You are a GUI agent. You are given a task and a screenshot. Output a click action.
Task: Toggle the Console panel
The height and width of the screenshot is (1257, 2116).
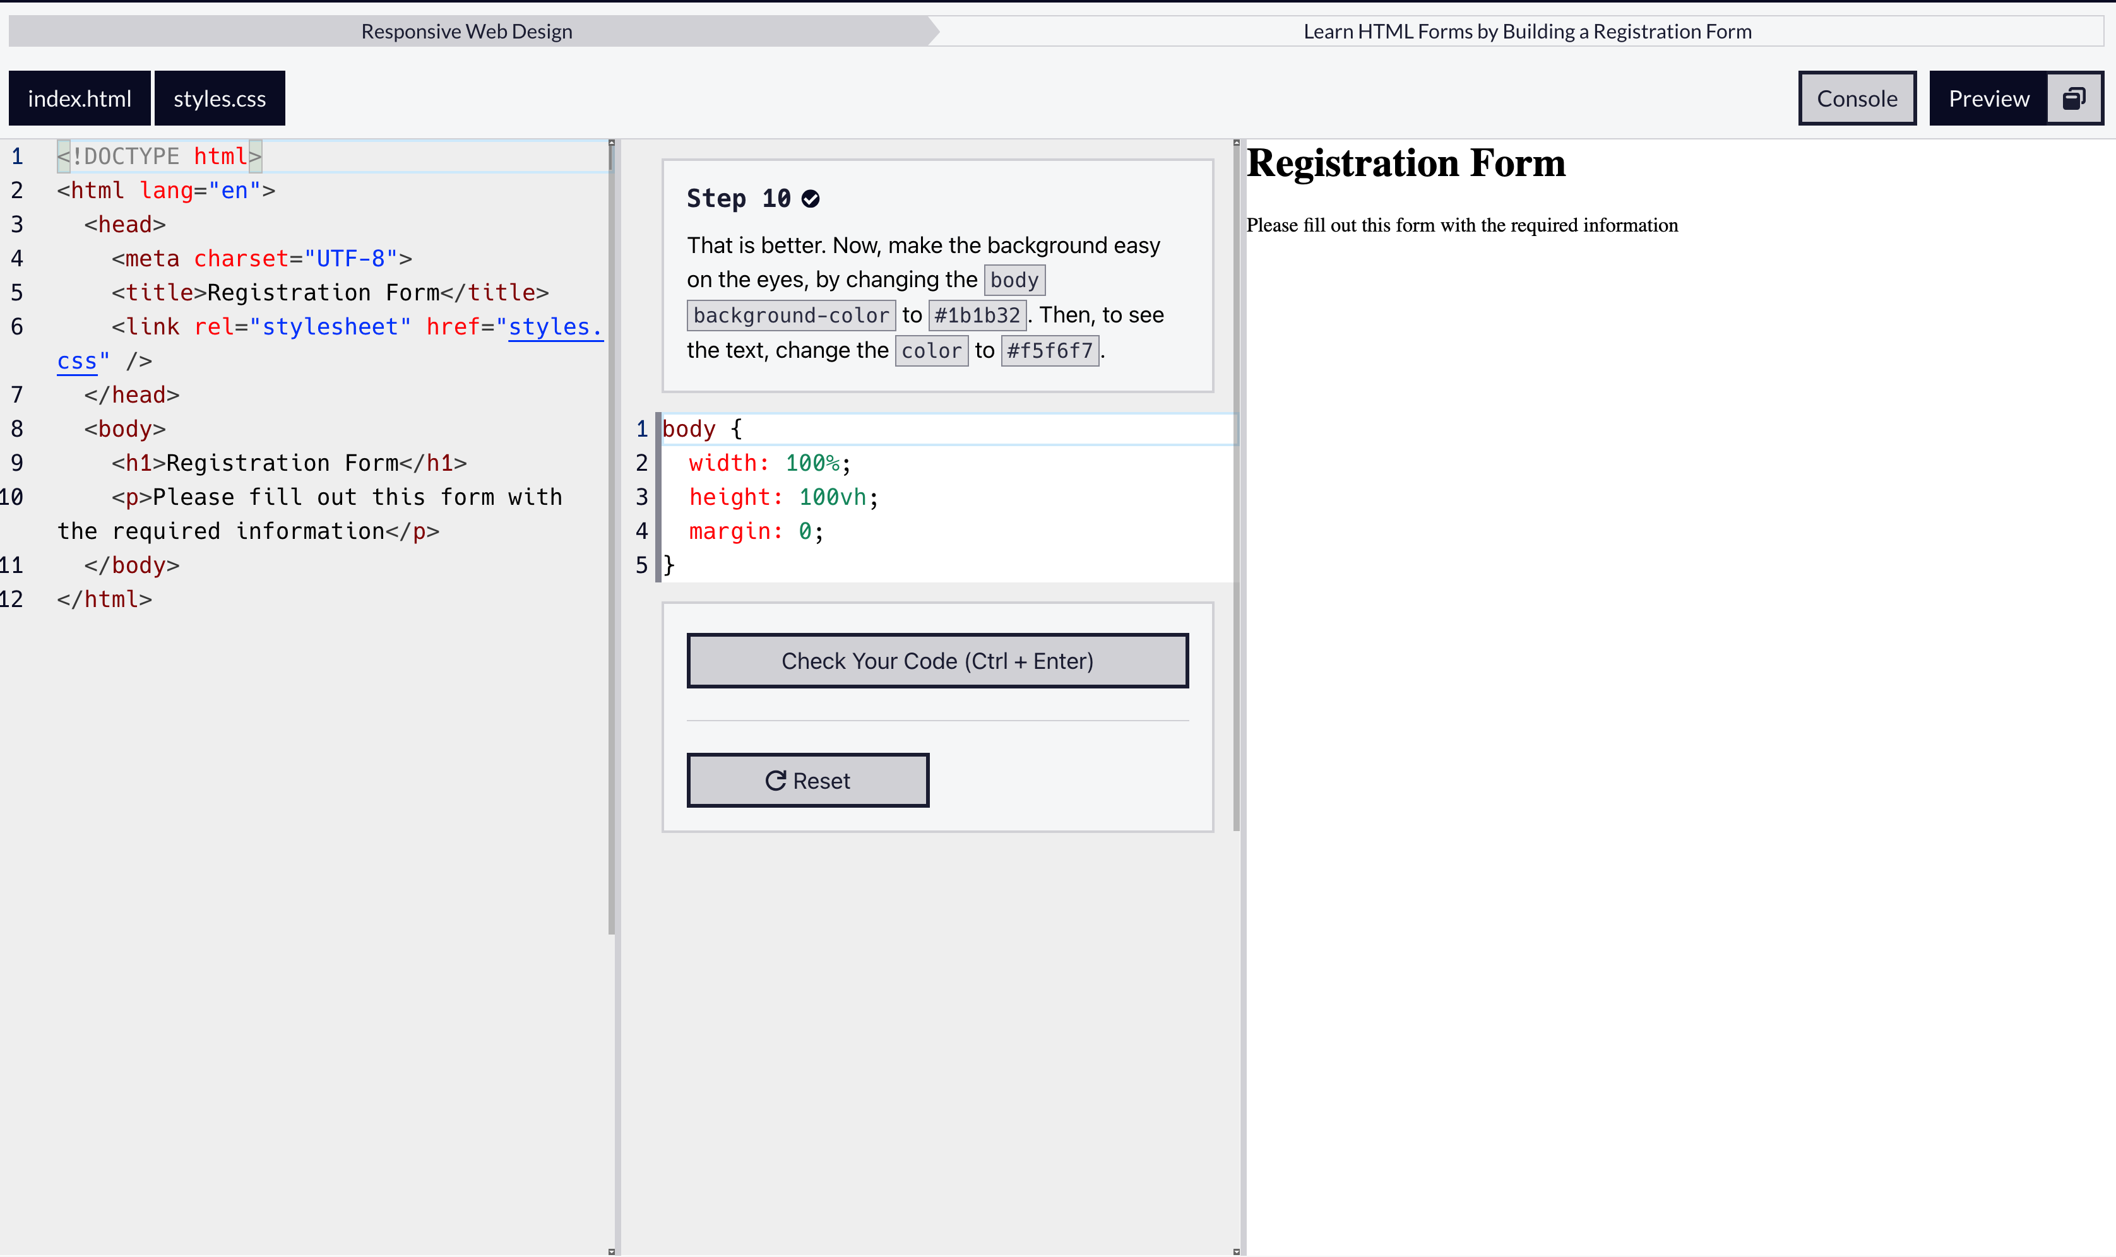tap(1857, 98)
